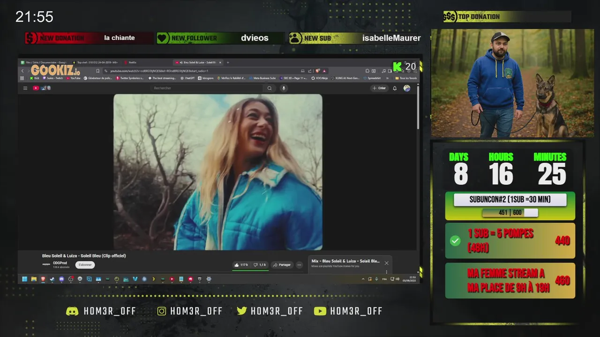Click the bookmark icon in address bar
The image size is (600, 337).
98,71
